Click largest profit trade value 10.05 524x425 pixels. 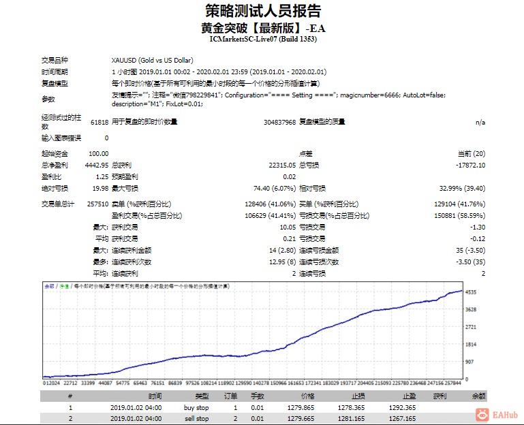point(288,227)
